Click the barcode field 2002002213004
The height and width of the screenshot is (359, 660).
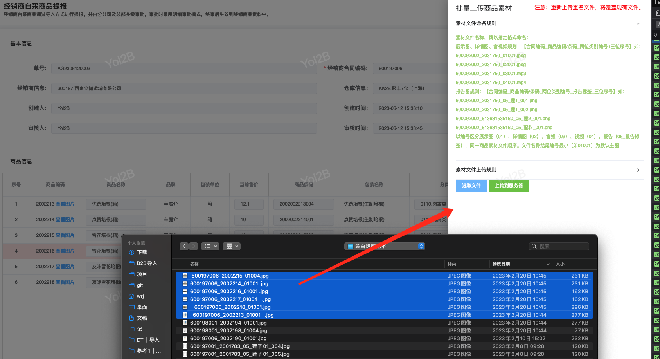304,204
